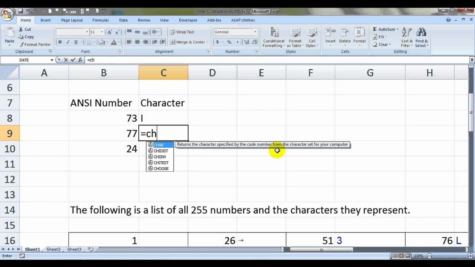Click the insert worksheet tab icon
The image size is (475, 267).
(x=91, y=250)
